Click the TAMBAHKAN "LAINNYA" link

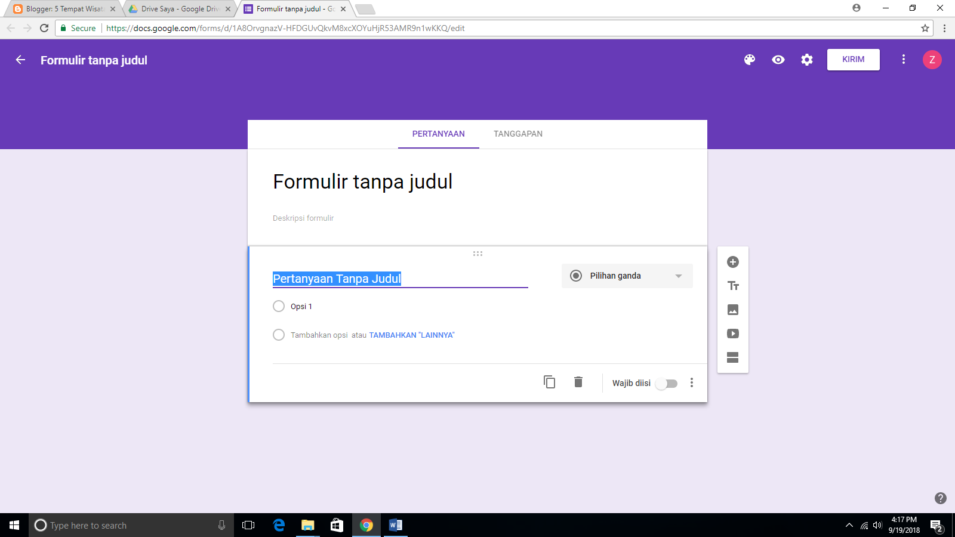click(x=411, y=335)
